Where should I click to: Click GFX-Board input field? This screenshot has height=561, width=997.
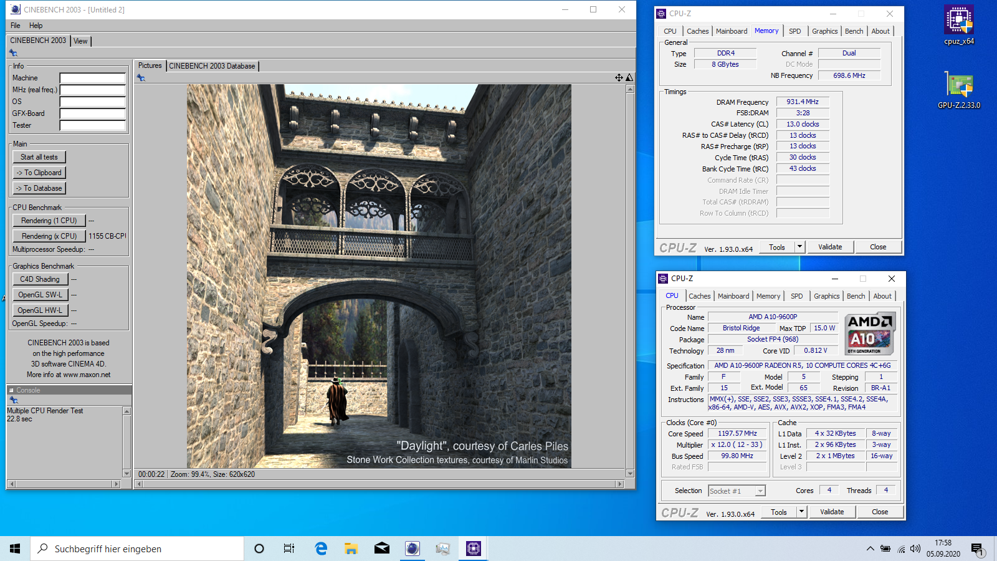(93, 113)
